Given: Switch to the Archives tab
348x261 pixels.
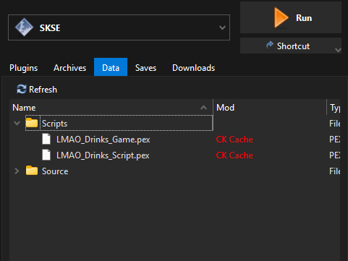Looking at the screenshot, I should [69, 68].
